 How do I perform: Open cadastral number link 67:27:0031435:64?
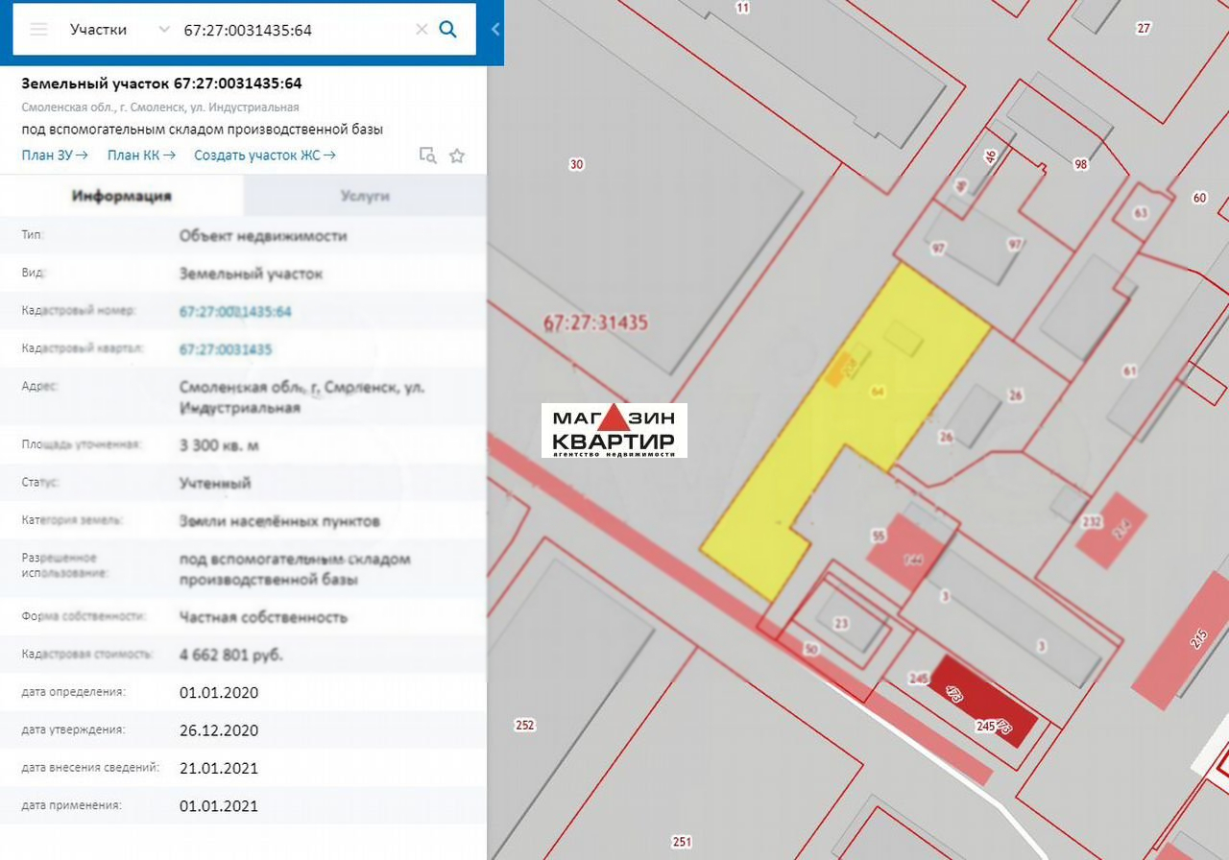point(235,312)
